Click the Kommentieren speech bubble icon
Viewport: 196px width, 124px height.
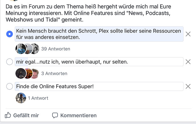[55, 115]
